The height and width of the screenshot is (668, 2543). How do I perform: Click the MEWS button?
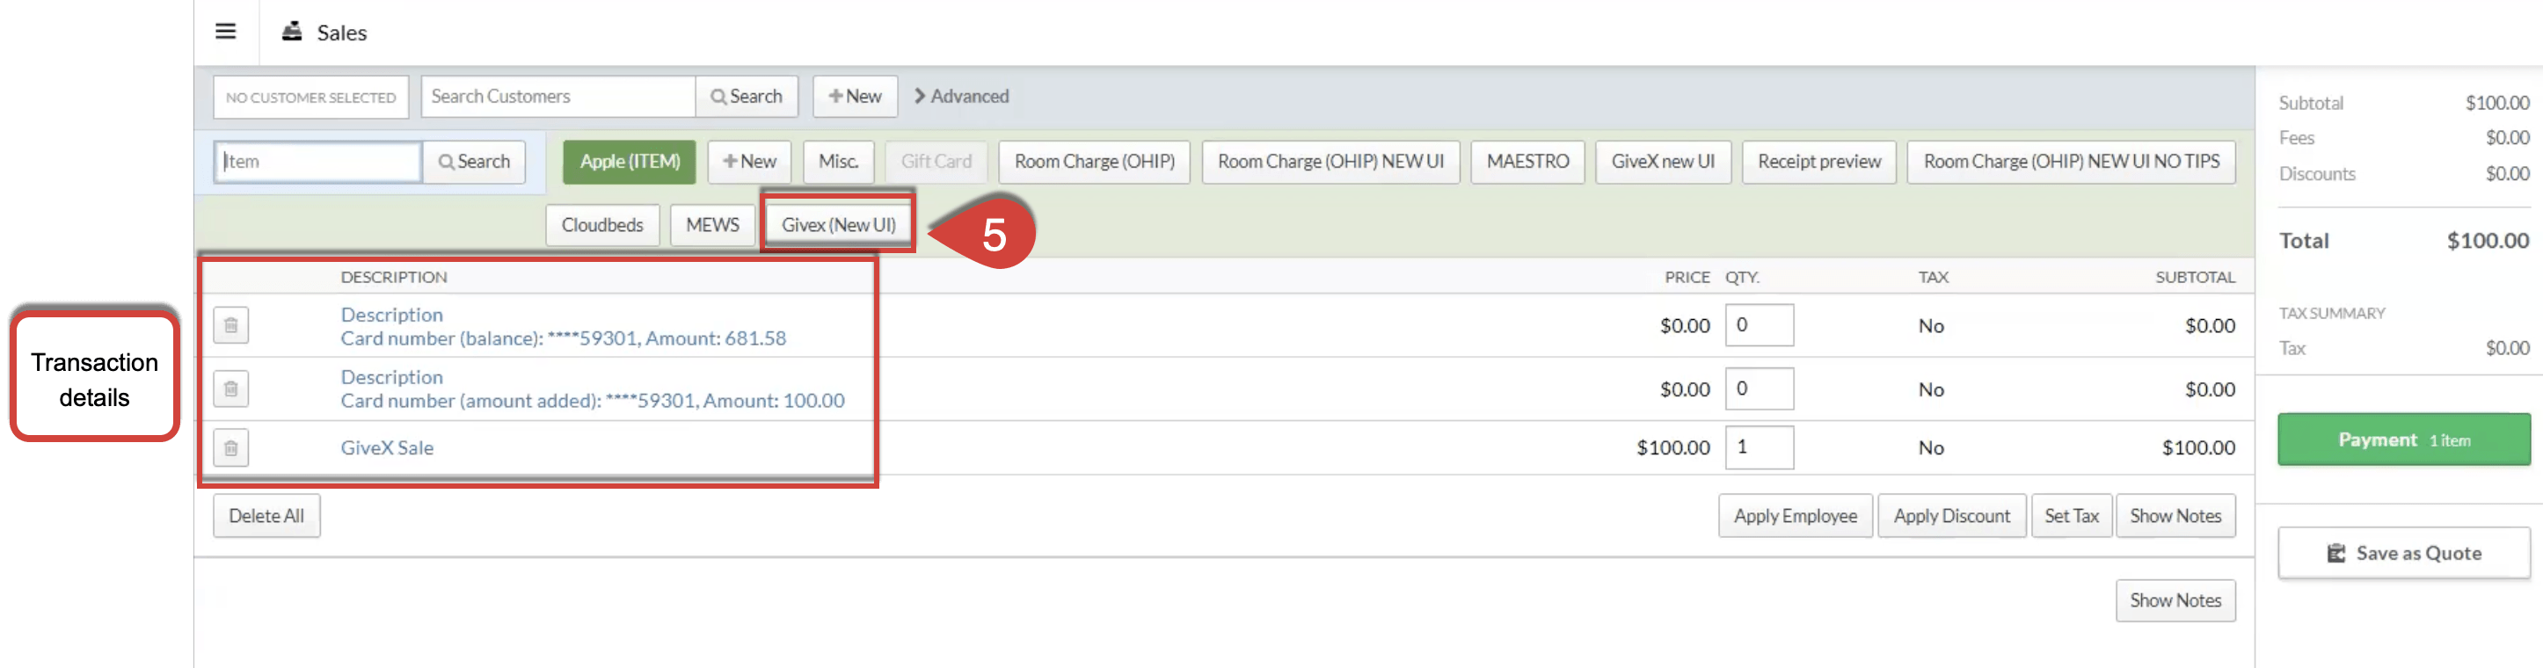click(713, 225)
